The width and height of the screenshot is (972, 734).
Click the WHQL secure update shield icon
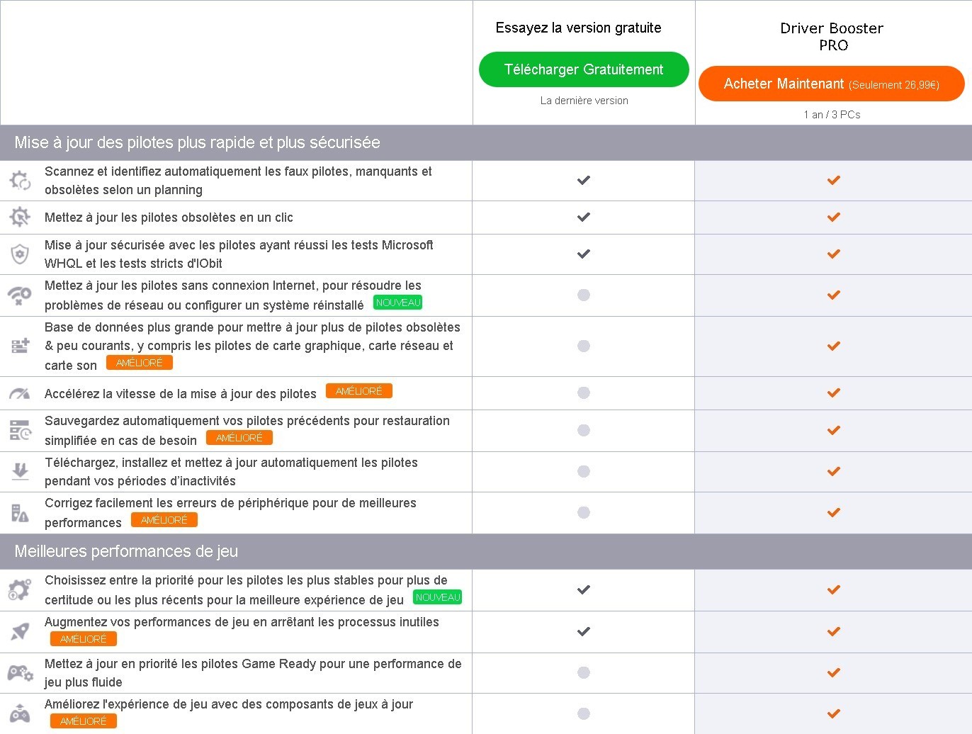pyautogui.click(x=20, y=254)
